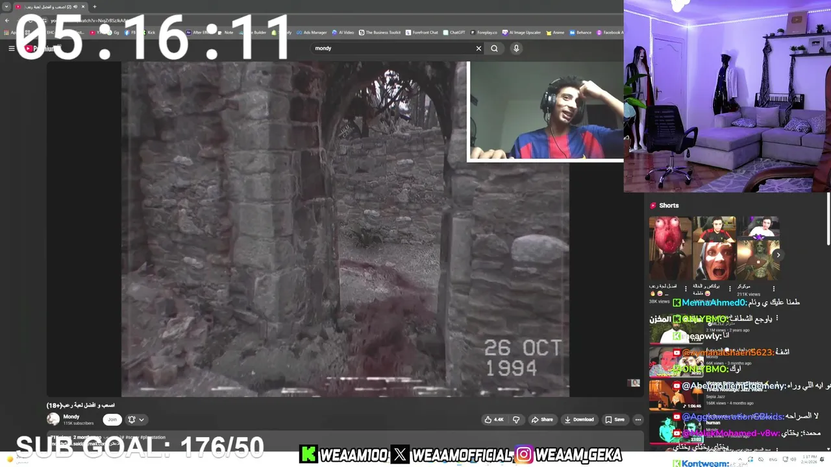Image resolution: width=831 pixels, height=467 pixels.
Task: Click the Shorts section header icon
Action: [653, 206]
